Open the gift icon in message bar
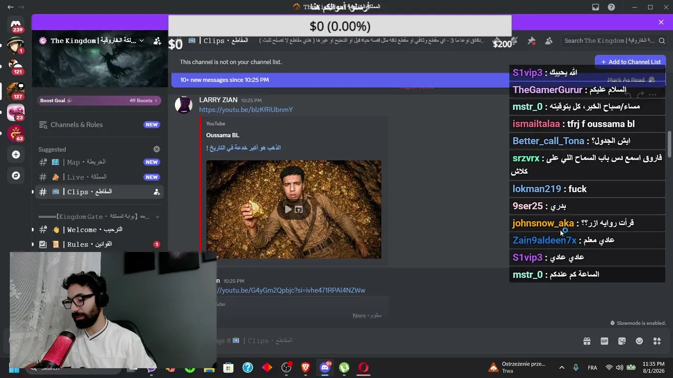Image resolution: width=673 pixels, height=378 pixels. point(587,341)
